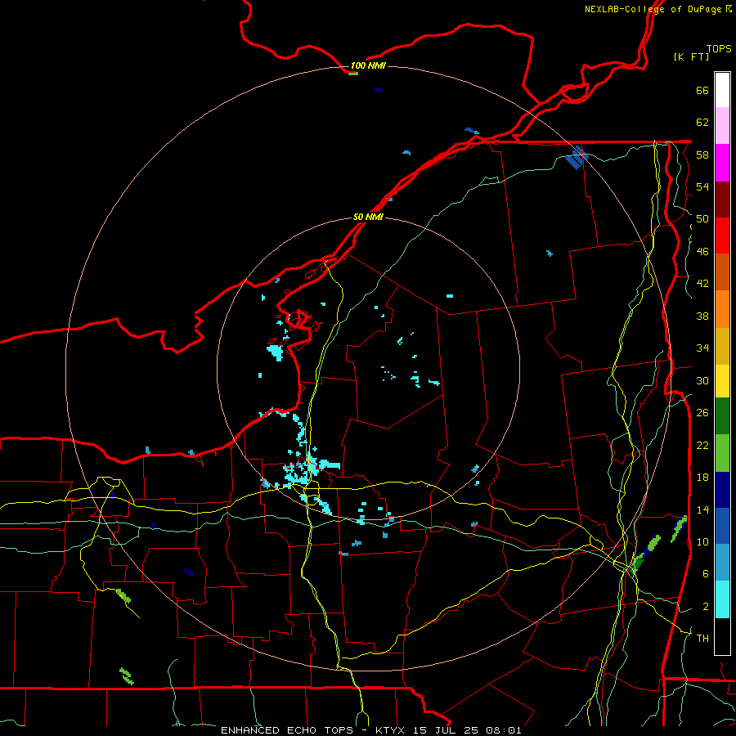The width and height of the screenshot is (736, 736).
Task: Click the [K FT] units label
Action: pyautogui.click(x=691, y=56)
